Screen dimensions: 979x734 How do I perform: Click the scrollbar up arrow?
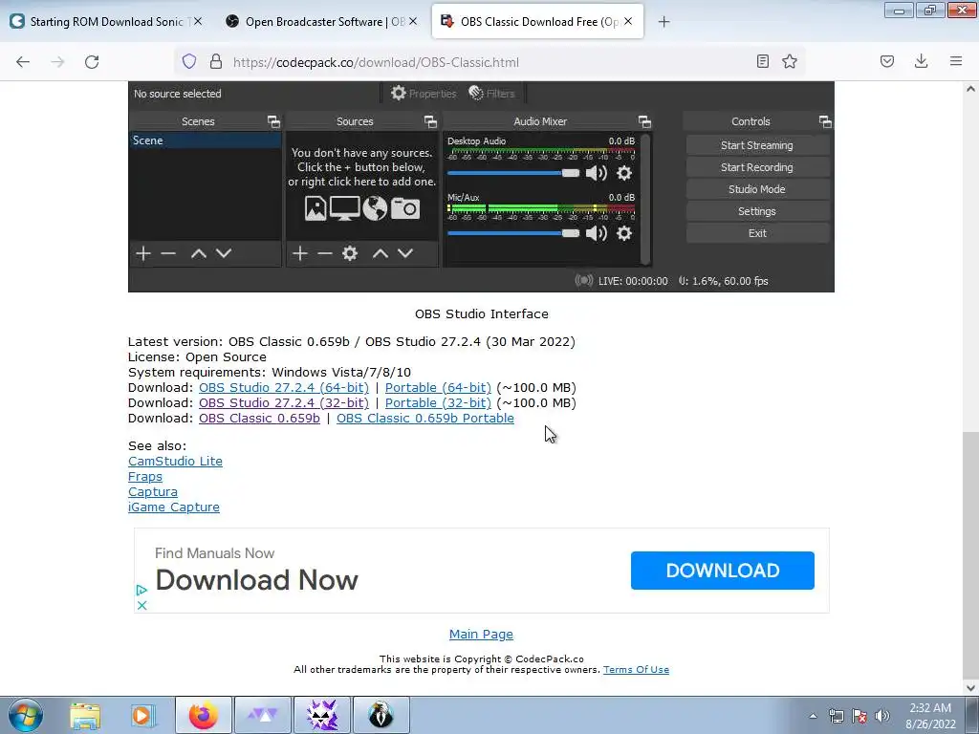970,89
